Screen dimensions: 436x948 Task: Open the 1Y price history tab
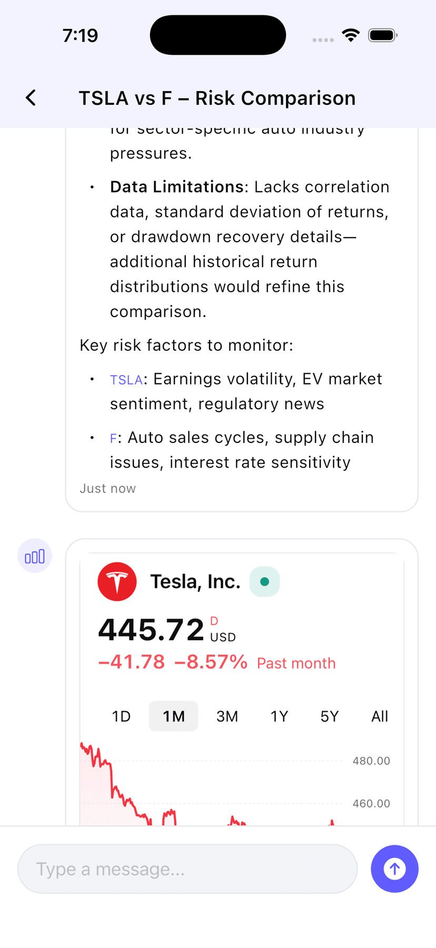pyautogui.click(x=280, y=716)
